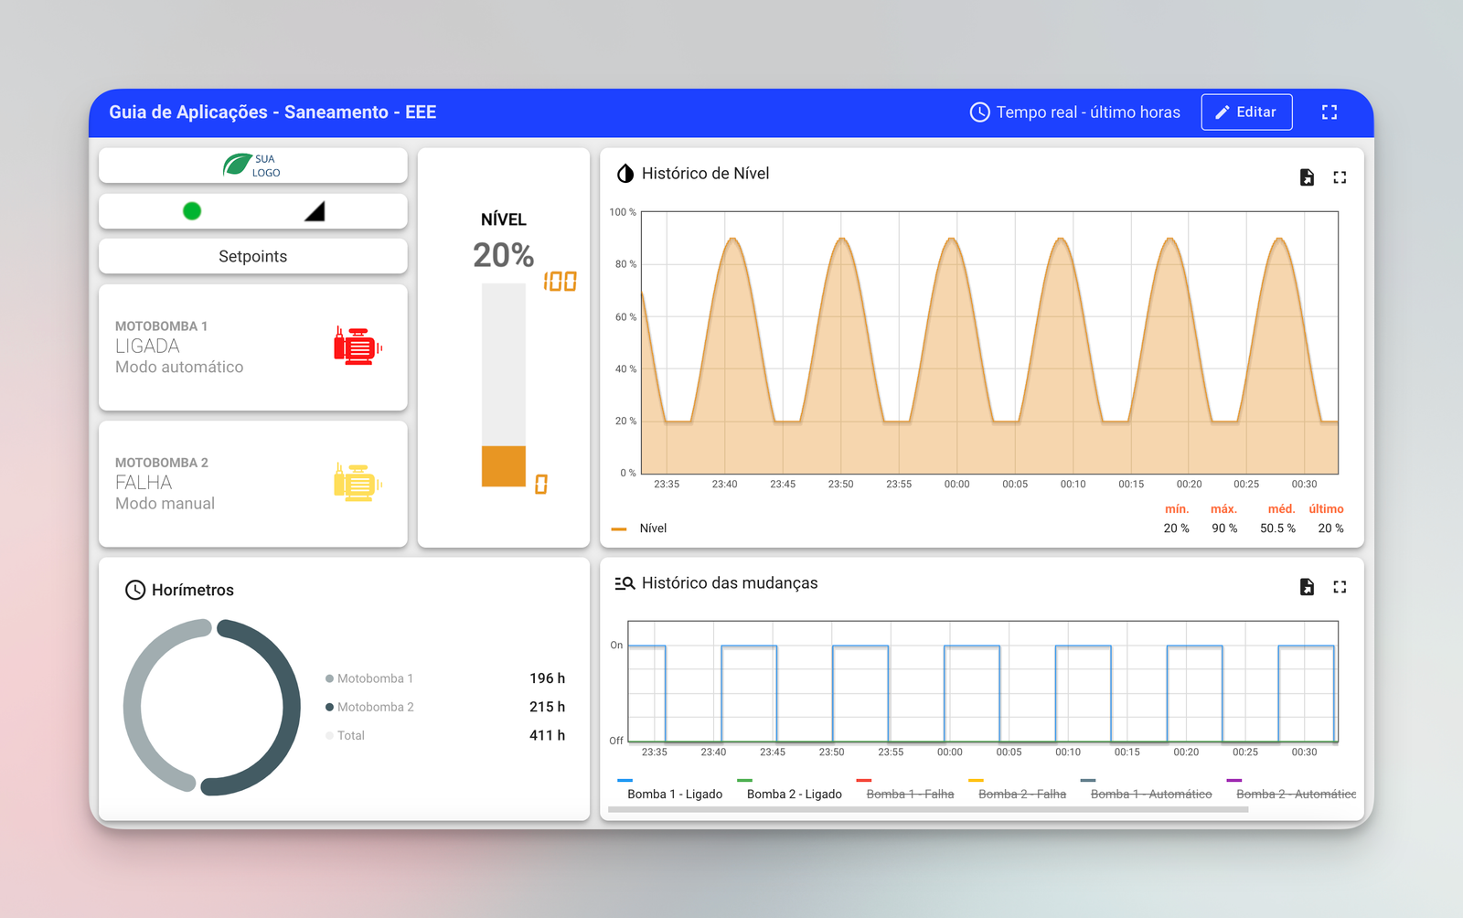Export Histórico de Nível data file icon
The height and width of the screenshot is (918, 1463).
[1307, 177]
